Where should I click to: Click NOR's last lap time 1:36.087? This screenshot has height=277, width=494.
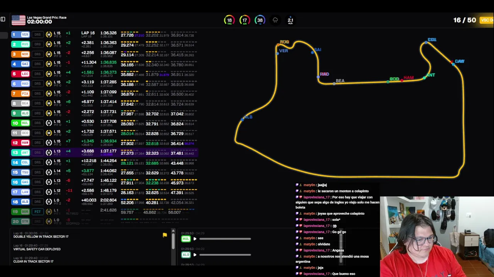(x=108, y=53)
